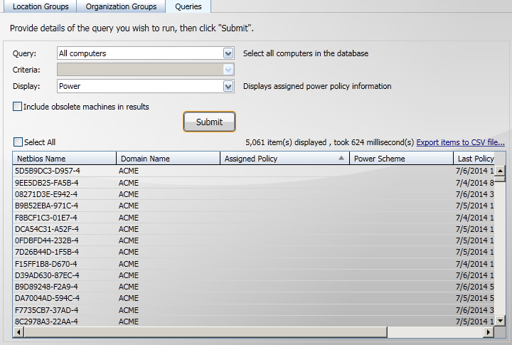Switch to Organization Groups tab

pyautogui.click(x=121, y=6)
